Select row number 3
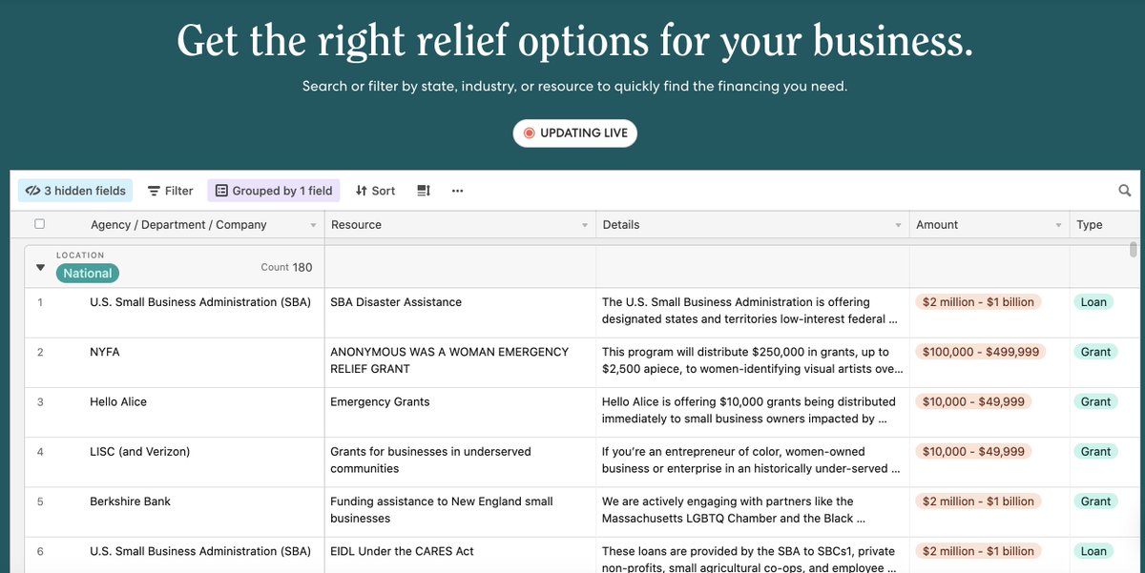 point(40,402)
